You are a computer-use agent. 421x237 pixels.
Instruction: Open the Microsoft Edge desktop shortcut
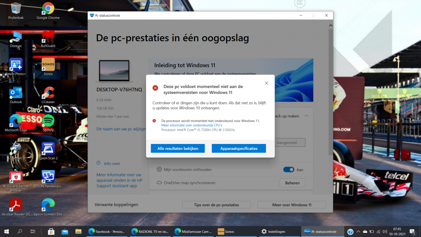[x=16, y=123]
